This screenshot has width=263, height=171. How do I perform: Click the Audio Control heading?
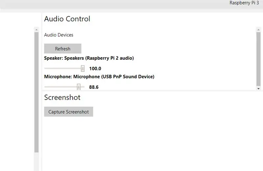tap(67, 19)
